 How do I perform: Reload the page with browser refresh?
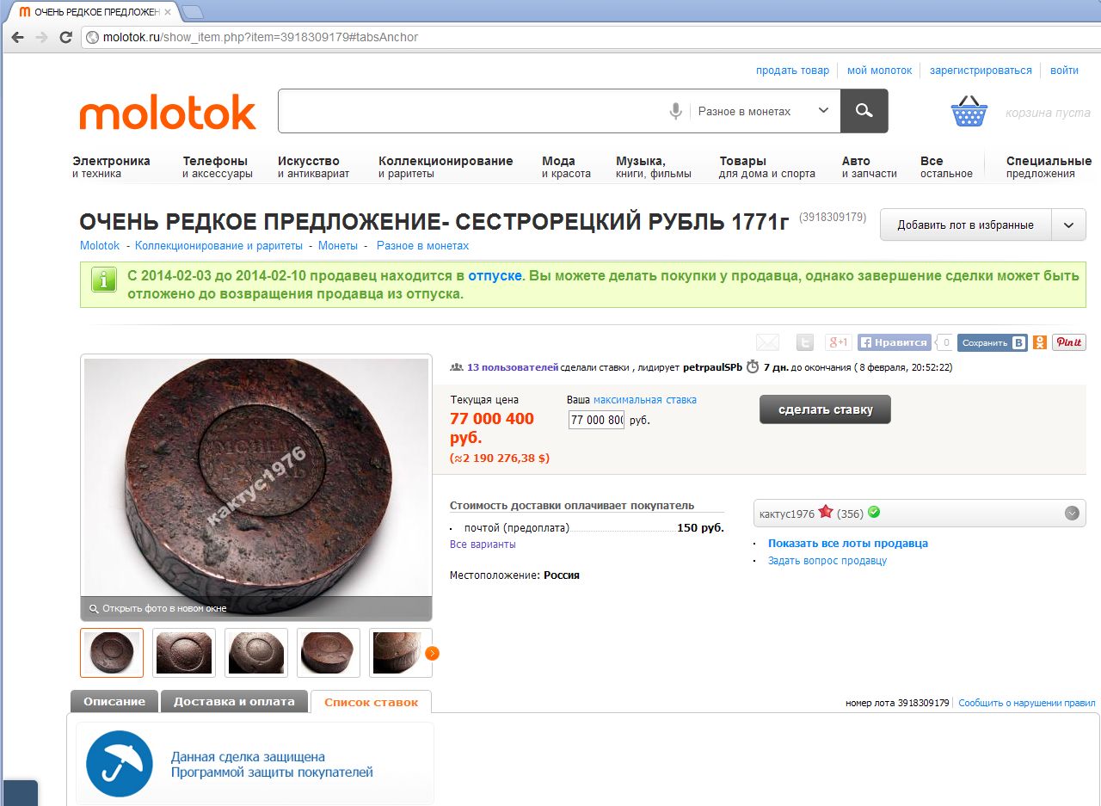pyautogui.click(x=65, y=37)
